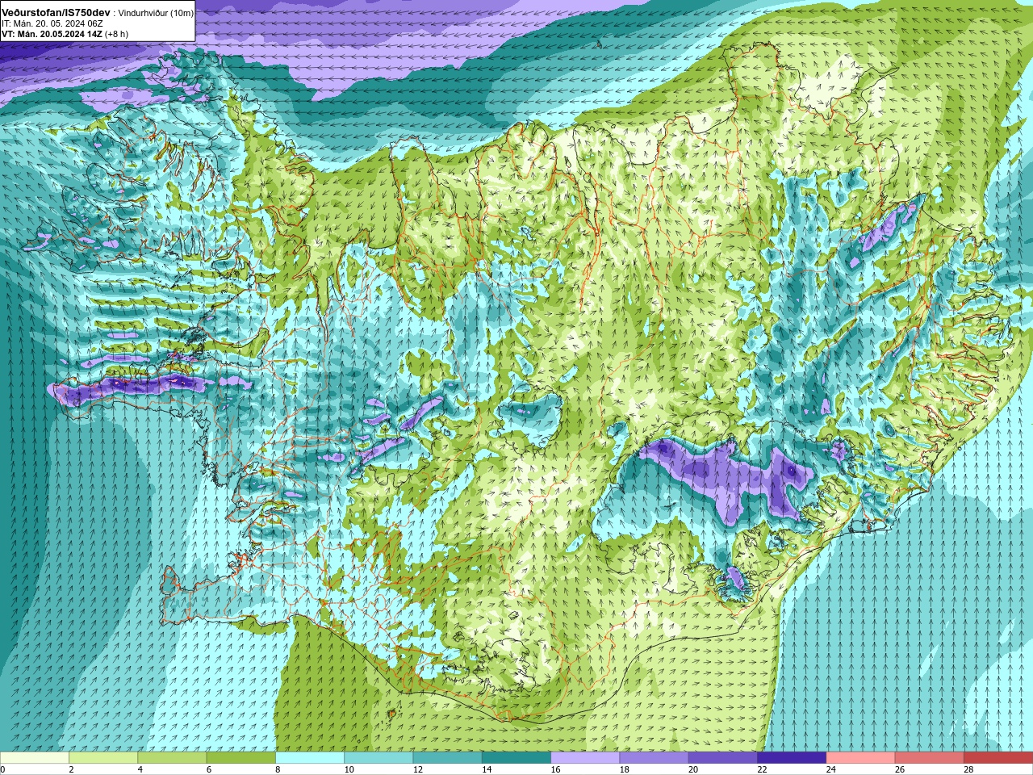1033x775 pixels.
Task: Click legend scale value '22'
Action: coord(762,769)
